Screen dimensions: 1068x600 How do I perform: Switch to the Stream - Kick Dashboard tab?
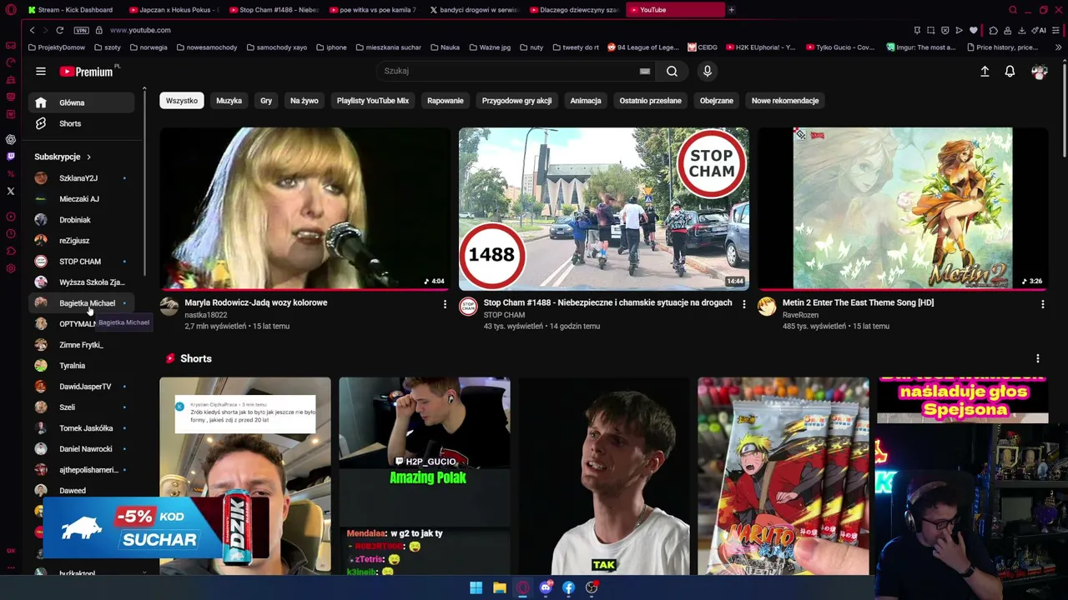click(x=71, y=10)
